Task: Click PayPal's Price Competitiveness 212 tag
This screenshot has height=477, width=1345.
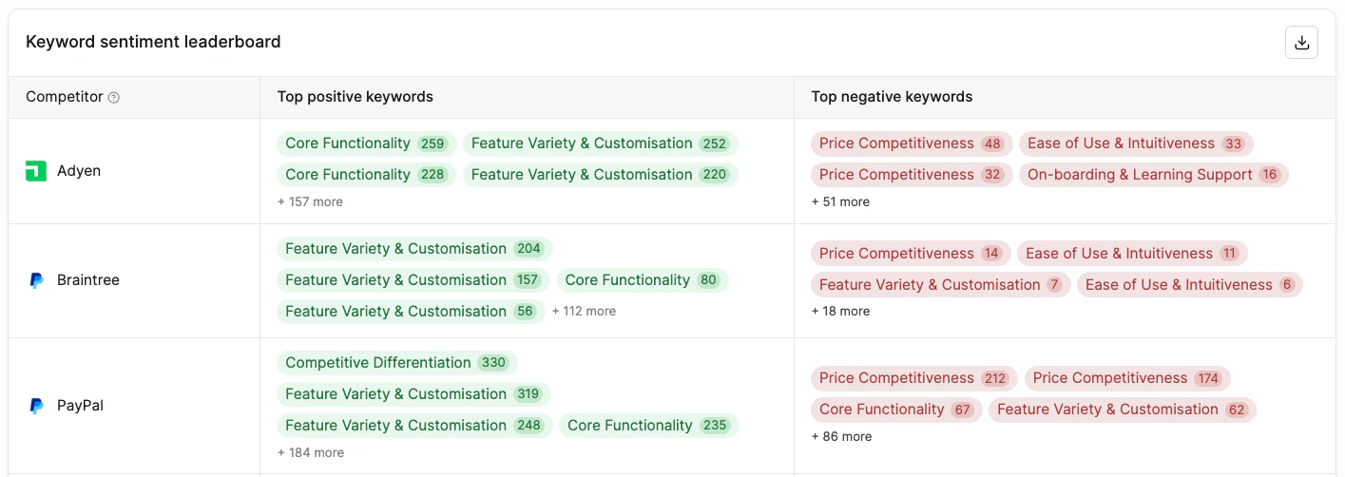Action: (x=913, y=378)
